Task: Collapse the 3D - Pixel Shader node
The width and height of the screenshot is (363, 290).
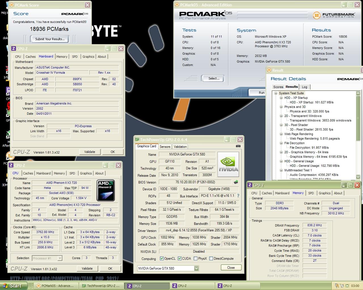Action: tap(281, 125)
